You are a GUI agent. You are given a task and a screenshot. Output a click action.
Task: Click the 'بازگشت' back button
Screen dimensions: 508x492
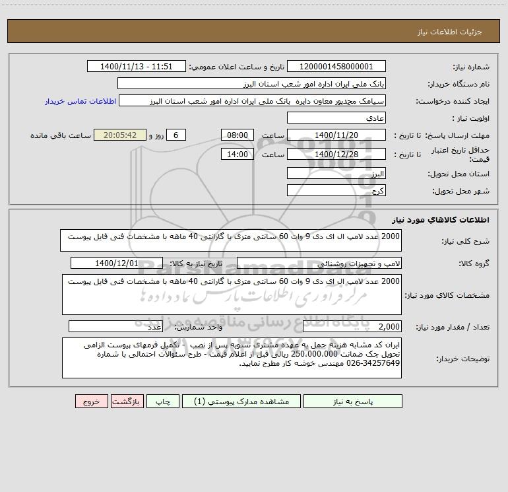pos(127,402)
